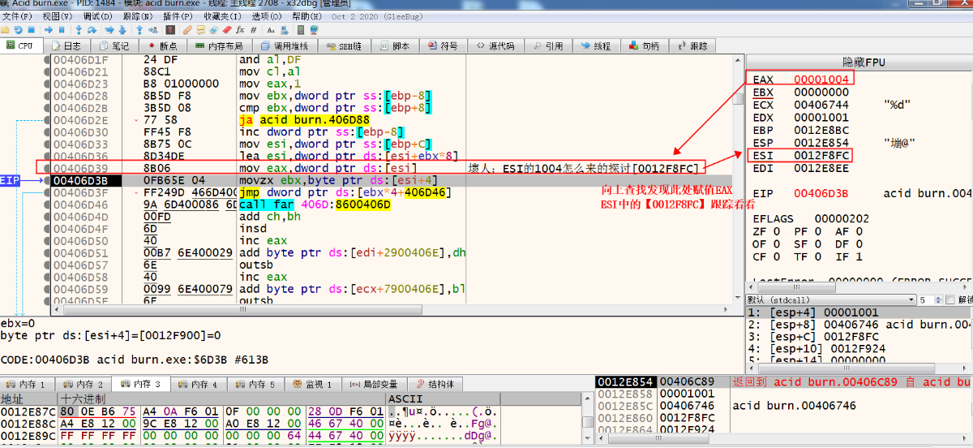Click the bookmarks red toolbar icon

[x=227, y=29]
